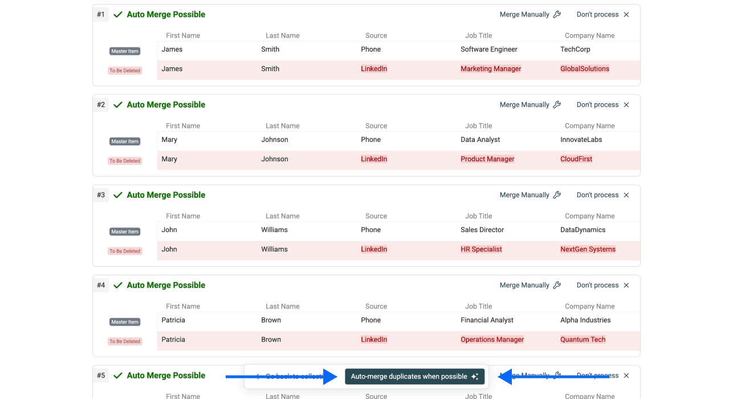Select Merge Manually for group #2
Viewport: 733px width, 399px height.
pyautogui.click(x=525, y=104)
